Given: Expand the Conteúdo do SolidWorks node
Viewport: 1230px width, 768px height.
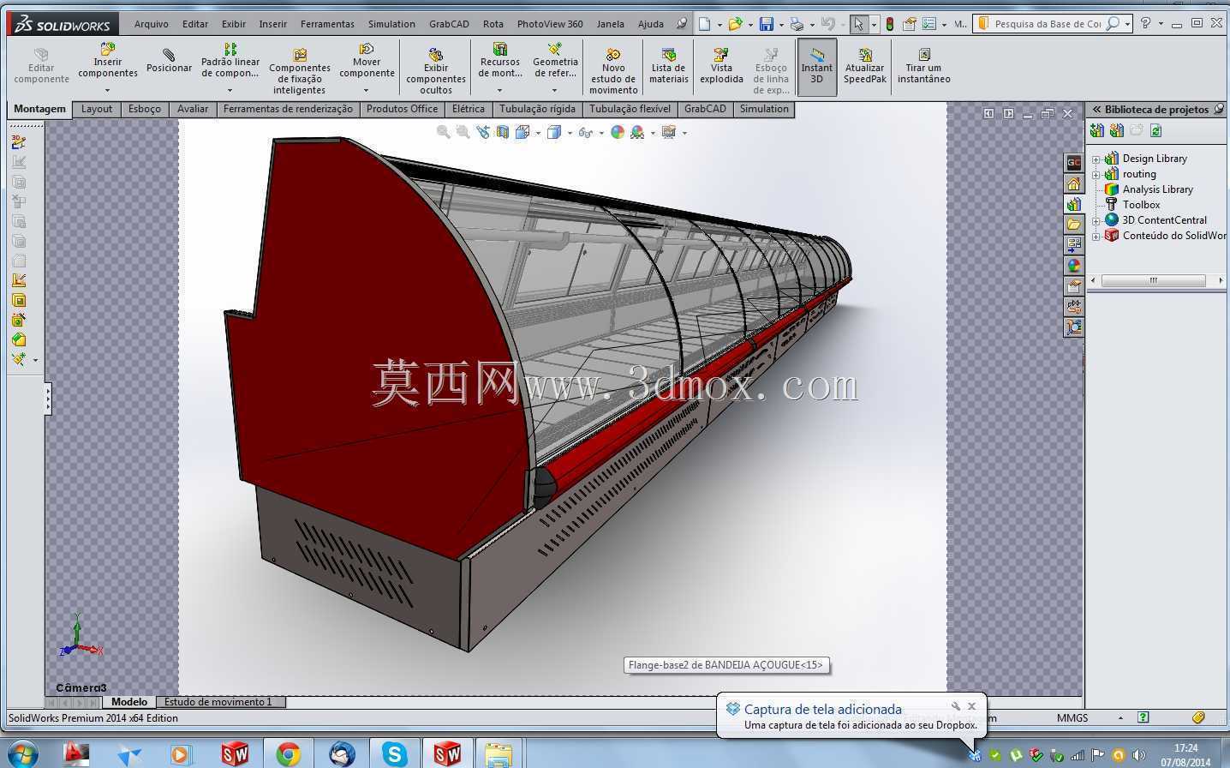Looking at the screenshot, I should pos(1096,236).
